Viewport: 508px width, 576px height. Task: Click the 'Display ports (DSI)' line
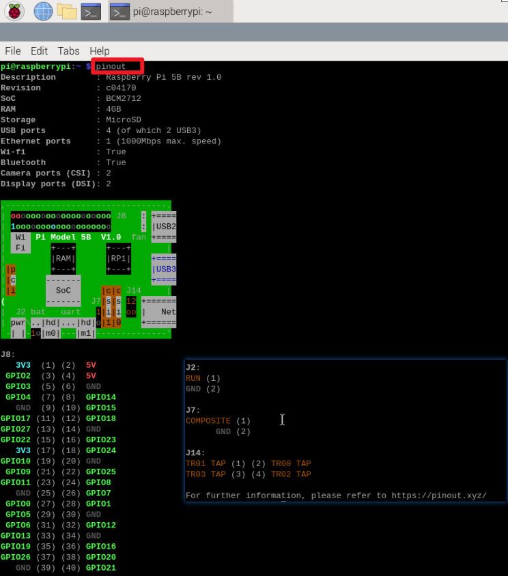point(56,184)
